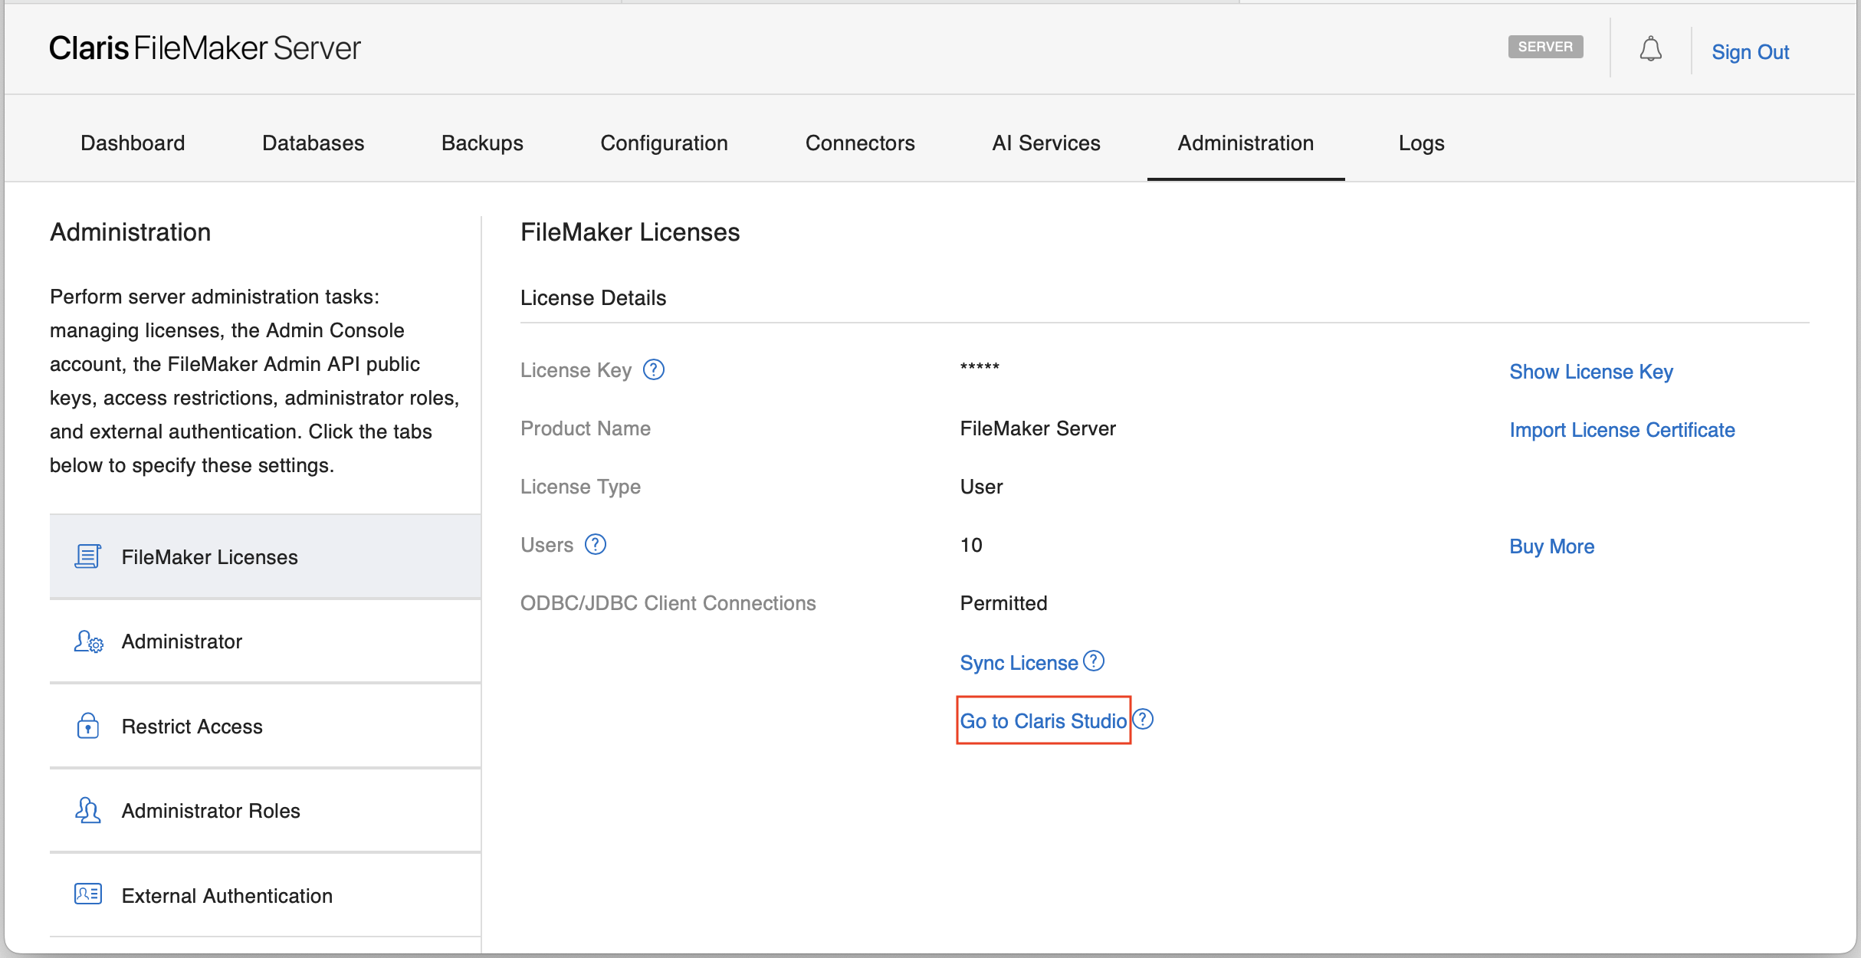Viewport: 1861px width, 958px height.
Task: Click the Restrict Access padlock icon
Action: (x=88, y=726)
